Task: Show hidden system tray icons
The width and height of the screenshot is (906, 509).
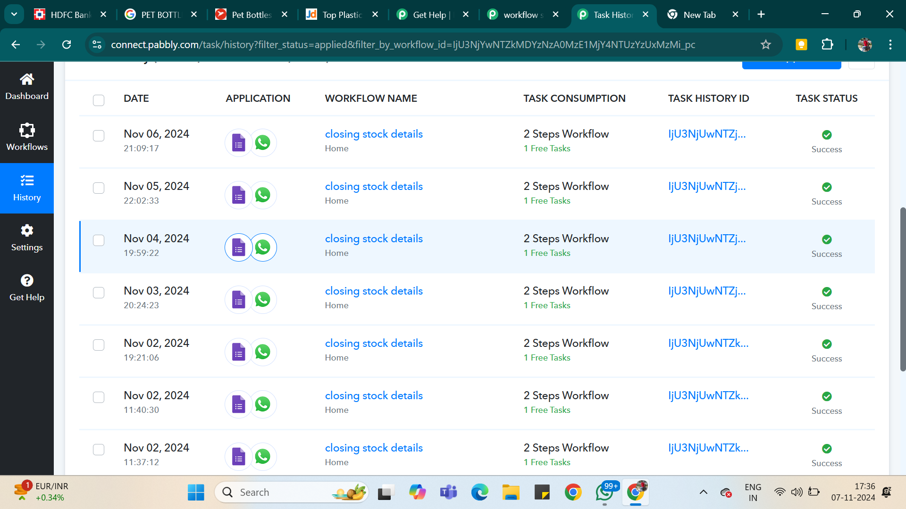Action: tap(703, 493)
